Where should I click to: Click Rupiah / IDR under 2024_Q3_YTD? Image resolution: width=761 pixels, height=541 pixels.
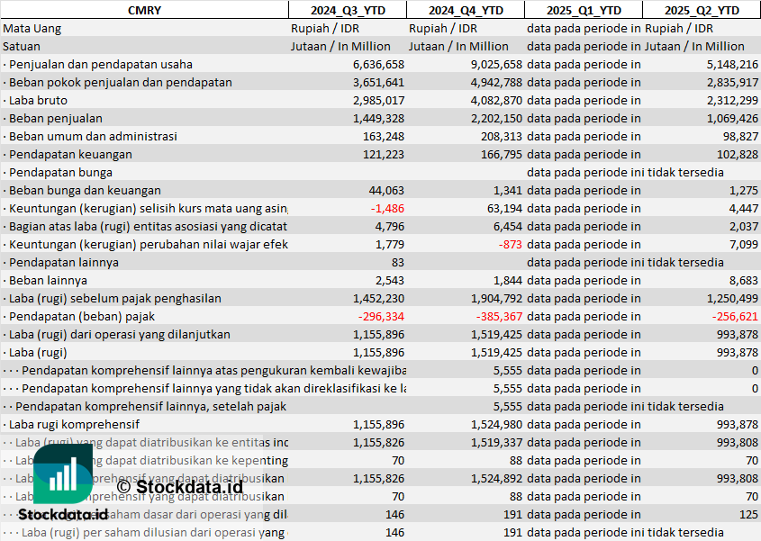(x=325, y=29)
